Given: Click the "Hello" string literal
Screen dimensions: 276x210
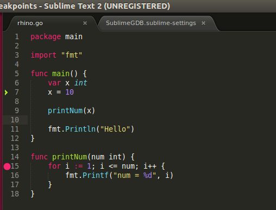Looking at the screenshot, I should 115,129.
